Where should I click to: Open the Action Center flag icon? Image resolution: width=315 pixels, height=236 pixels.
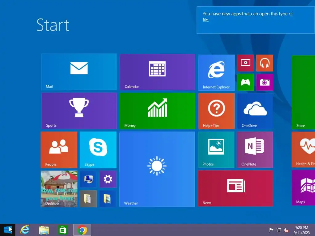point(271,230)
